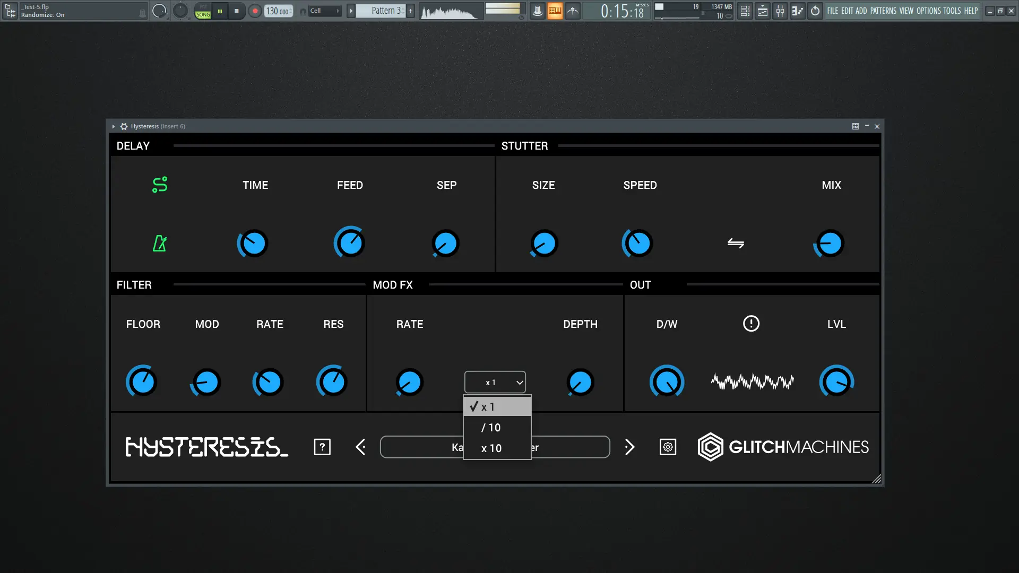Toggle the metronome tempo sync icon
Viewport: 1019px width, 573px height.
160,244
